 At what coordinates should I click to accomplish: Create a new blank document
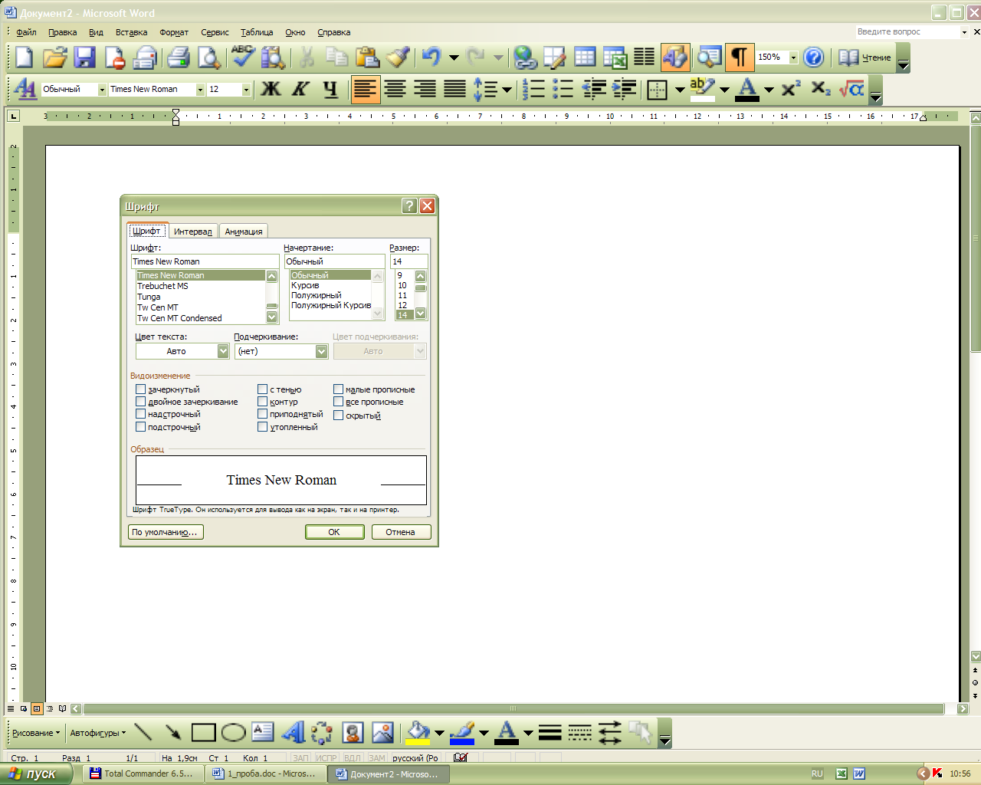[25, 57]
